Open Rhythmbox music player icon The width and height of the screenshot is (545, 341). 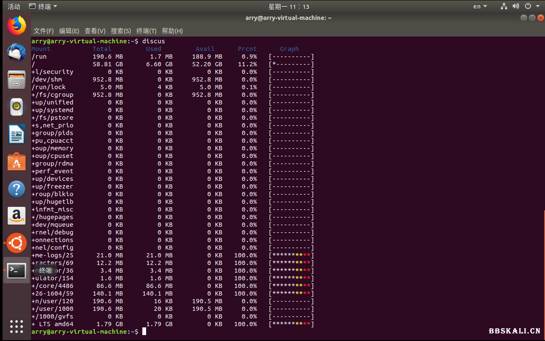pyautogui.click(x=17, y=107)
